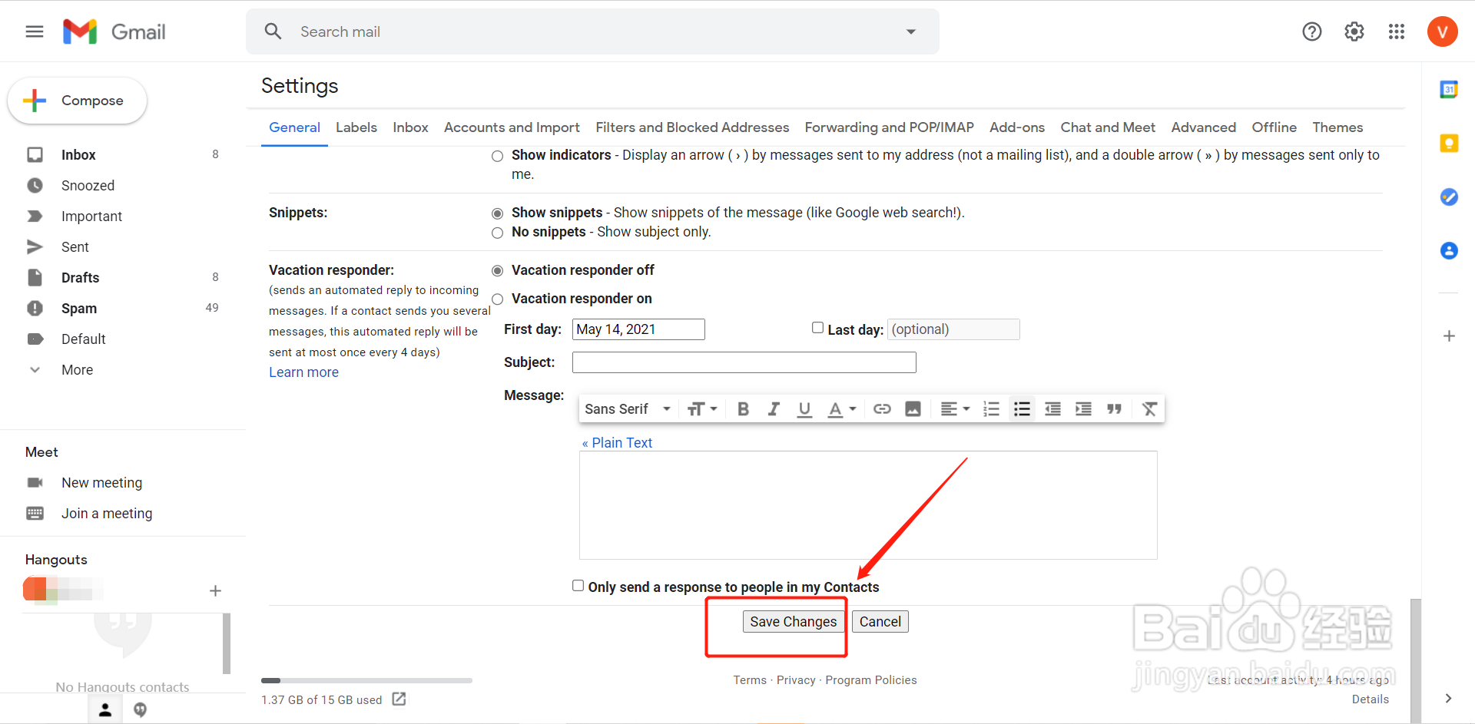This screenshot has height=724, width=1475.
Task: Apply Italic formatting in the message toolbar
Action: pos(773,408)
